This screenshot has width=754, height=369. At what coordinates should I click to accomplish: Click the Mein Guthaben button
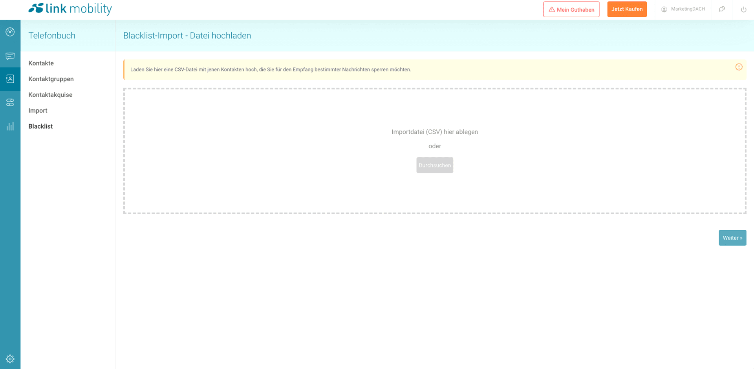click(571, 9)
